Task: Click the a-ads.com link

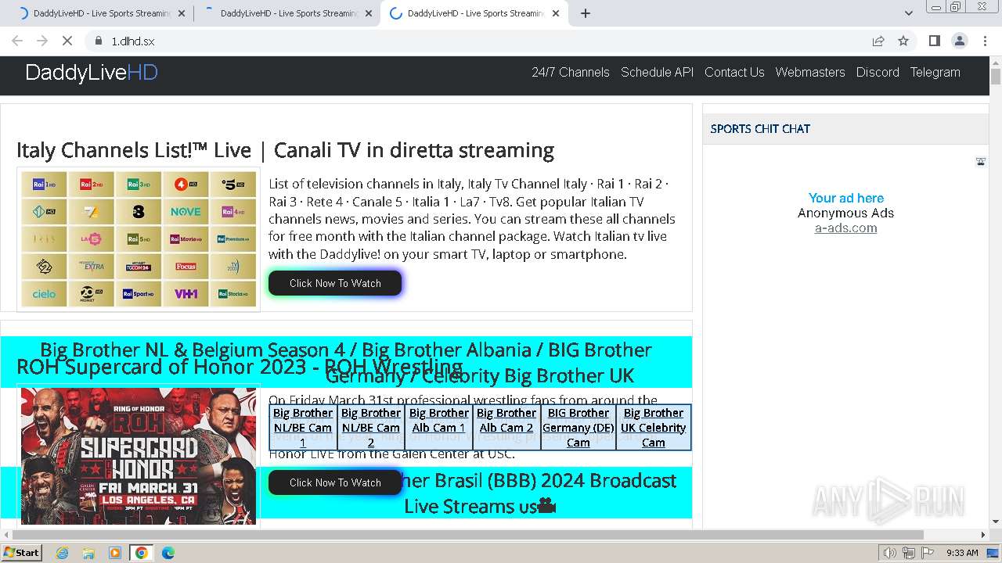Action: (845, 228)
